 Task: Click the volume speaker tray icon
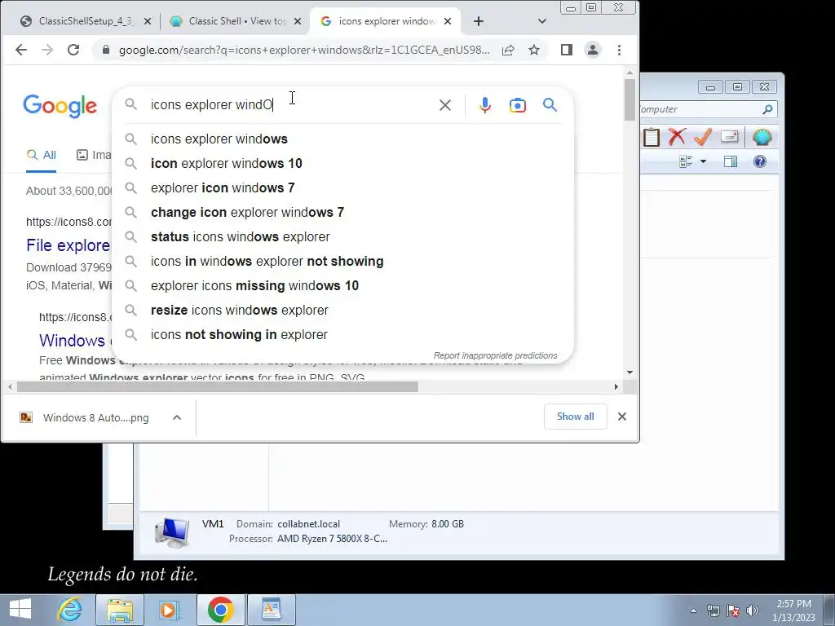(753, 611)
